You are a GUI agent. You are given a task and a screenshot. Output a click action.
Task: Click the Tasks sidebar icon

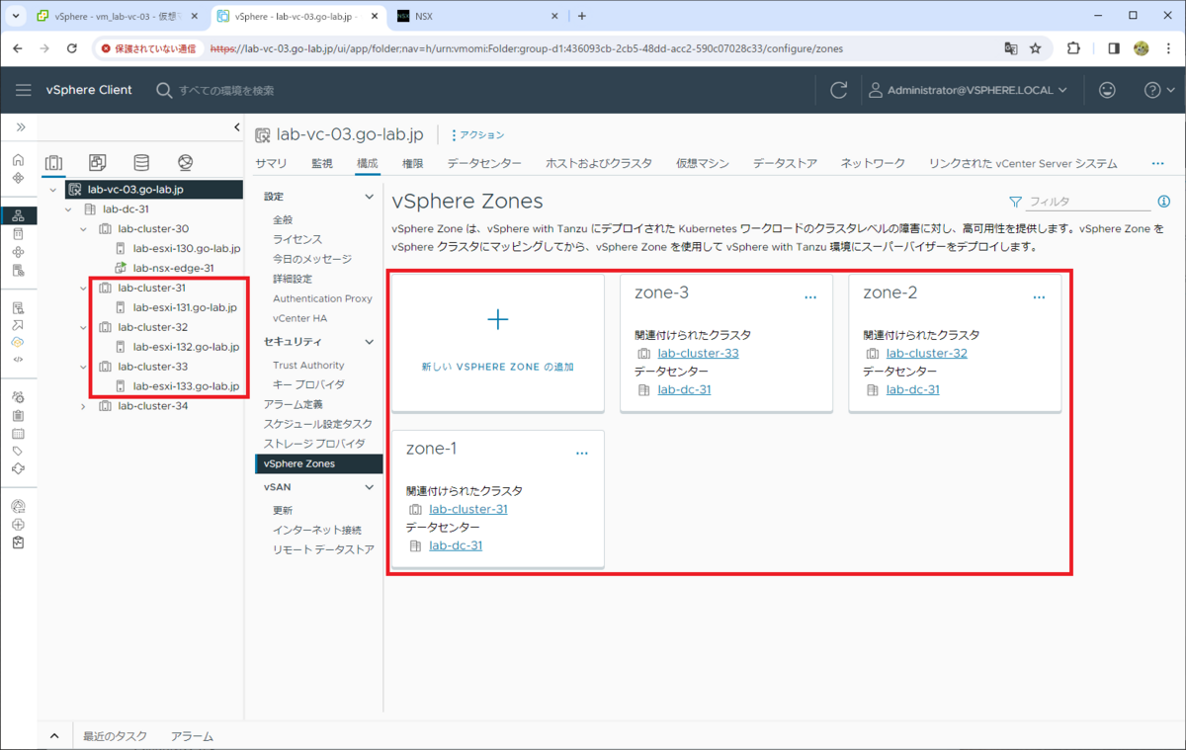pyautogui.click(x=18, y=415)
